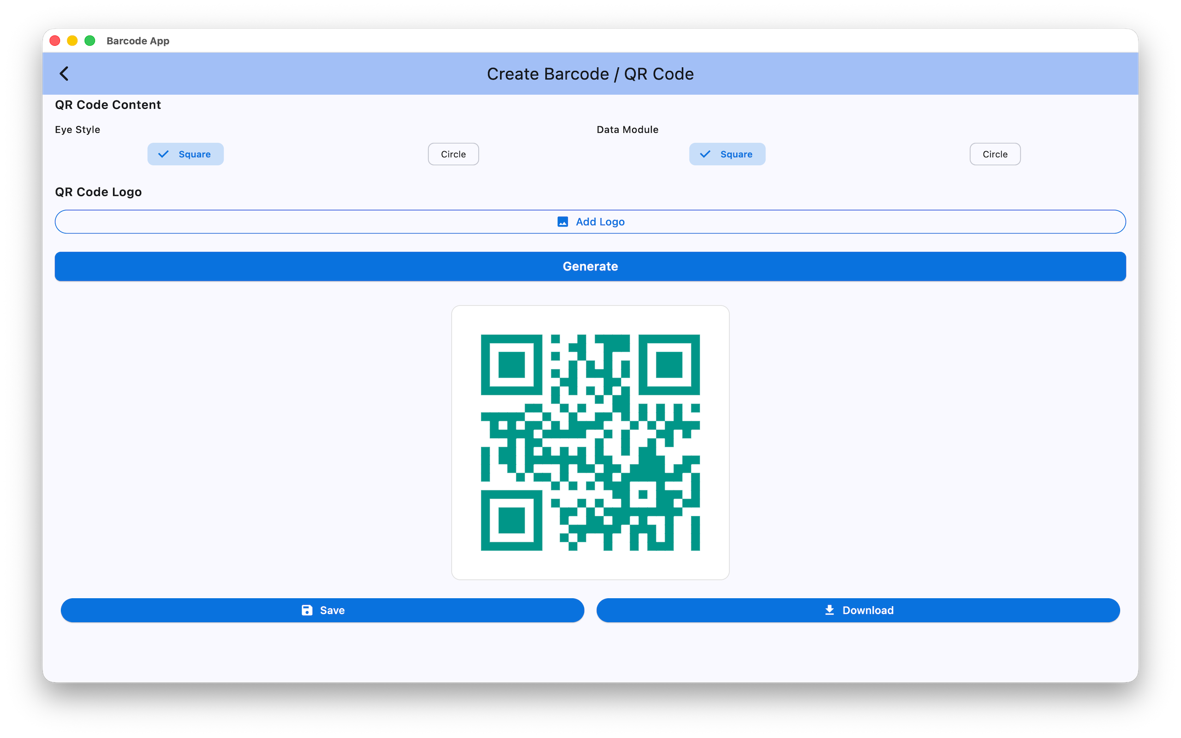The height and width of the screenshot is (738, 1181).
Task: Select Circle eye style chip
Action: click(x=453, y=154)
